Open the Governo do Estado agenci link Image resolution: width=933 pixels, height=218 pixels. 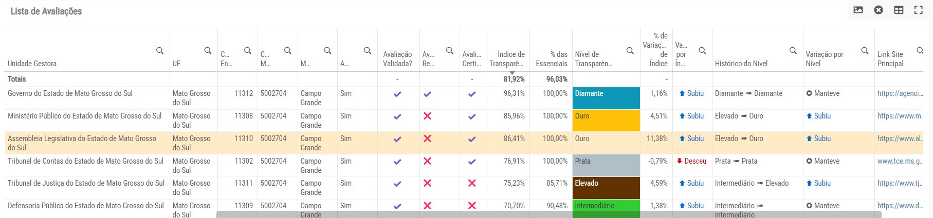point(900,93)
